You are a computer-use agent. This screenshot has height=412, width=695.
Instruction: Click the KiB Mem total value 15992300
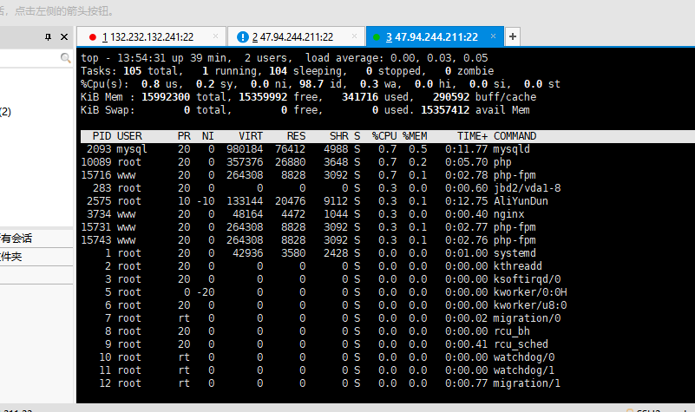click(x=166, y=97)
